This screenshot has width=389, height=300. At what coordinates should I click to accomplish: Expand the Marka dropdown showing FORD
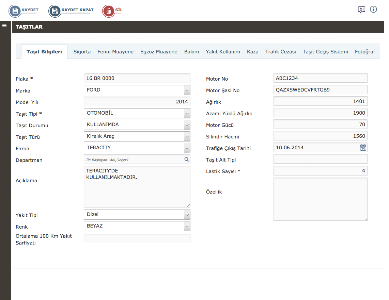point(187,90)
